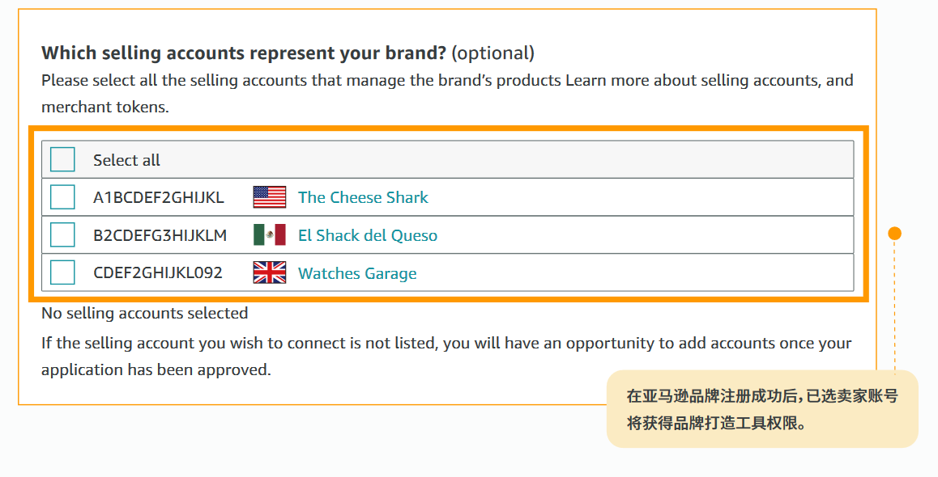
Task: Select the checkbox for account CDEF2GHIJKL092
Action: (63, 272)
